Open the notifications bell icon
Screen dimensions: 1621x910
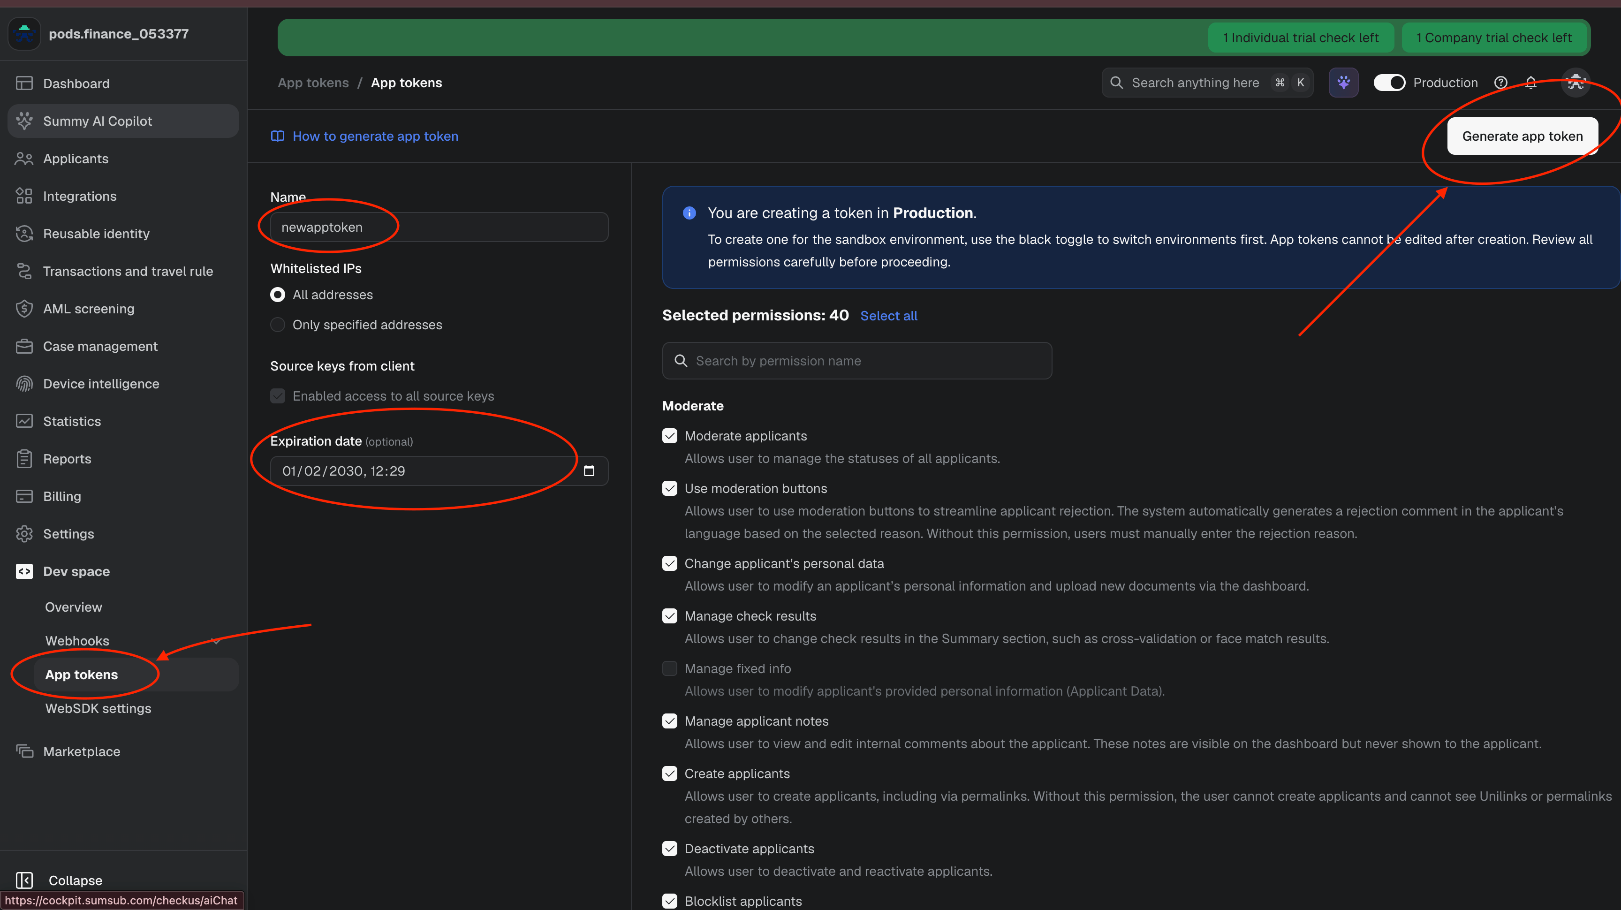1530,83
